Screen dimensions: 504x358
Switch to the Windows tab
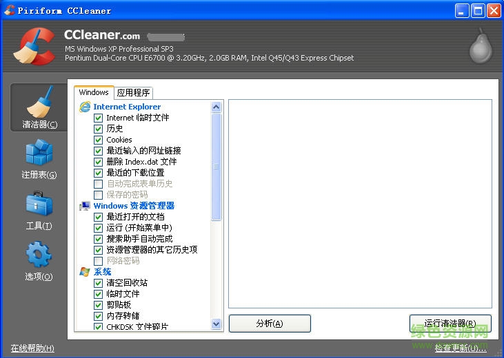coord(94,92)
